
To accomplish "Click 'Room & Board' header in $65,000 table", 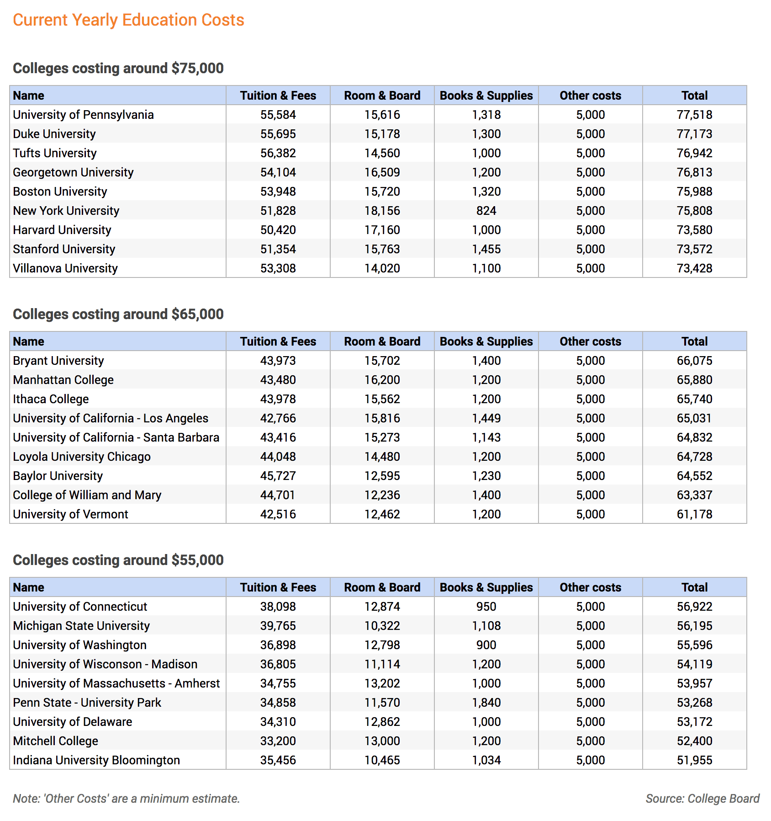I will (382, 341).
